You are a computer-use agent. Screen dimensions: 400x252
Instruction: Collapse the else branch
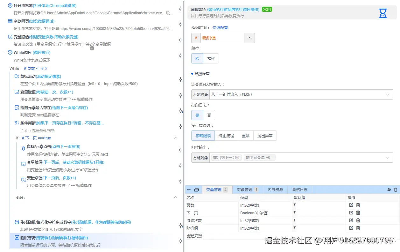176,197
